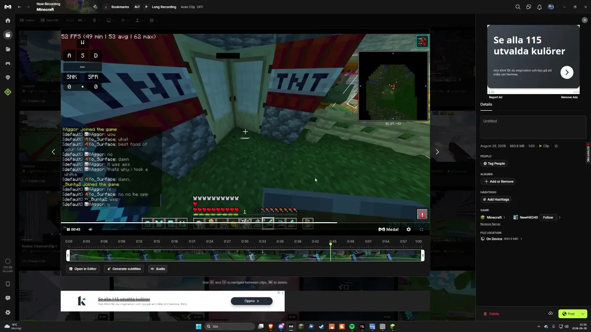Open search in the Medal top bar
This screenshot has width=591, height=332.
518,7
